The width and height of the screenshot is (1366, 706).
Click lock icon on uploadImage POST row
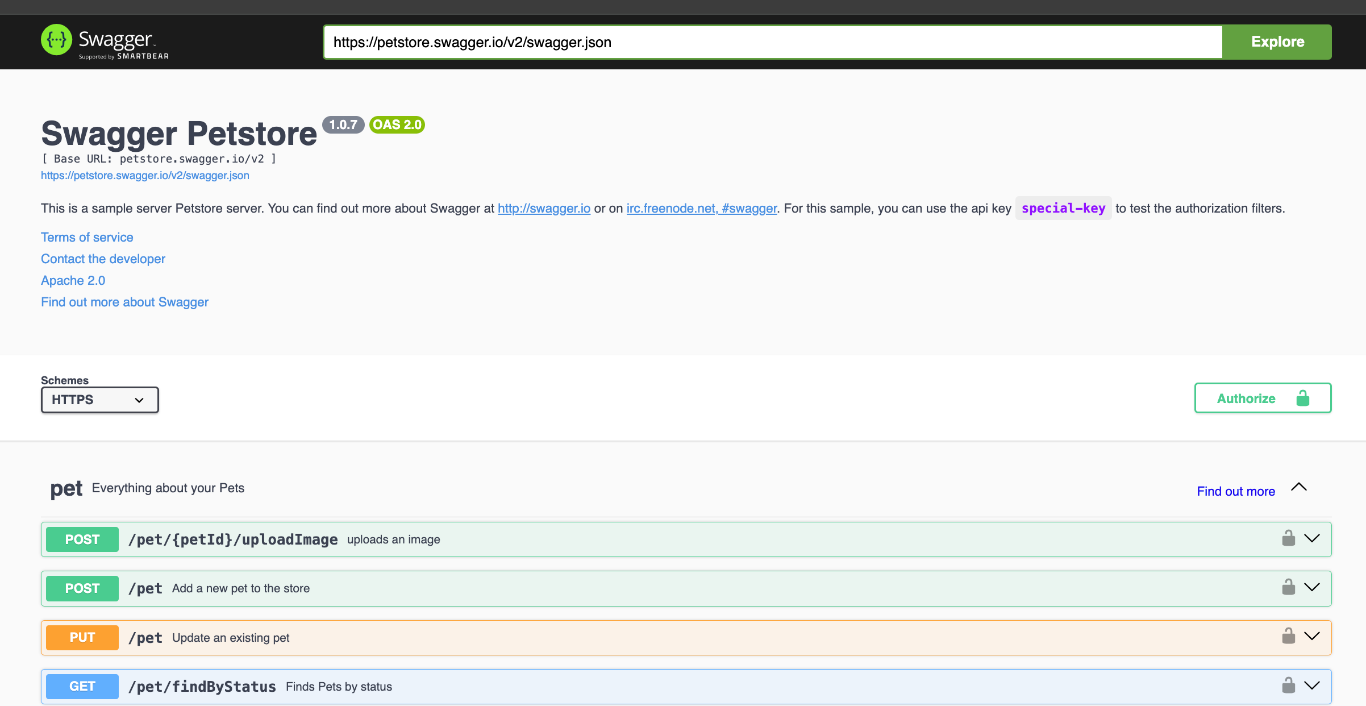1288,538
